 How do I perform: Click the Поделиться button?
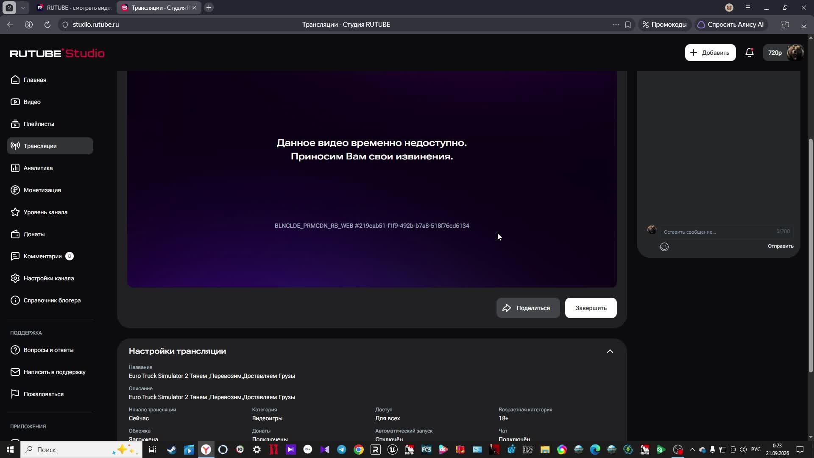click(528, 308)
